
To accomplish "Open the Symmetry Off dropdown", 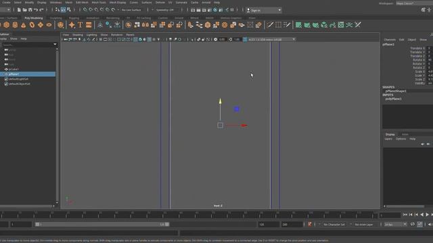I will [x=166, y=10].
